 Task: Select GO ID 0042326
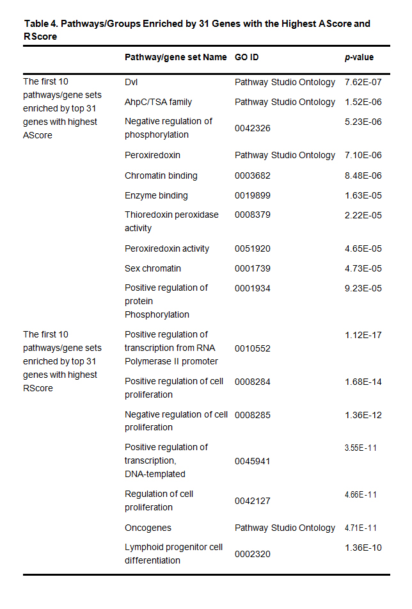pyautogui.click(x=253, y=128)
